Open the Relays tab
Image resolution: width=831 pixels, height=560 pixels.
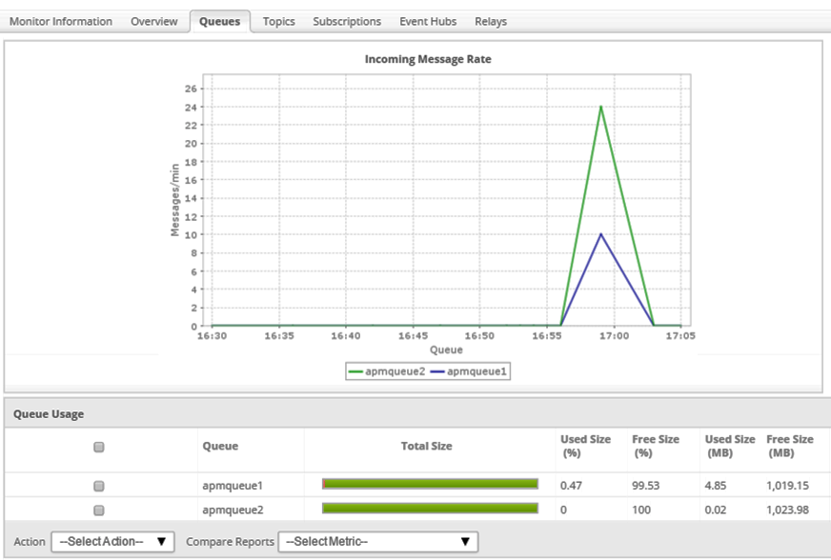click(x=491, y=22)
